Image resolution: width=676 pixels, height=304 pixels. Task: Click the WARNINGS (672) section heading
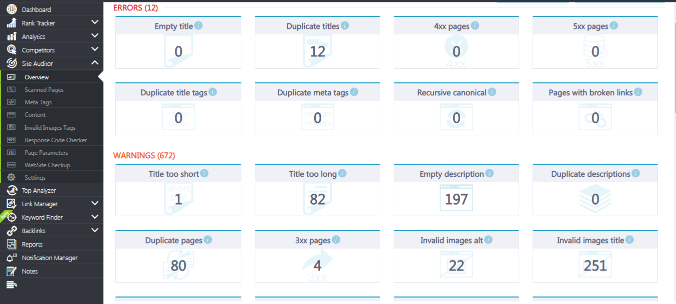pyautogui.click(x=144, y=155)
